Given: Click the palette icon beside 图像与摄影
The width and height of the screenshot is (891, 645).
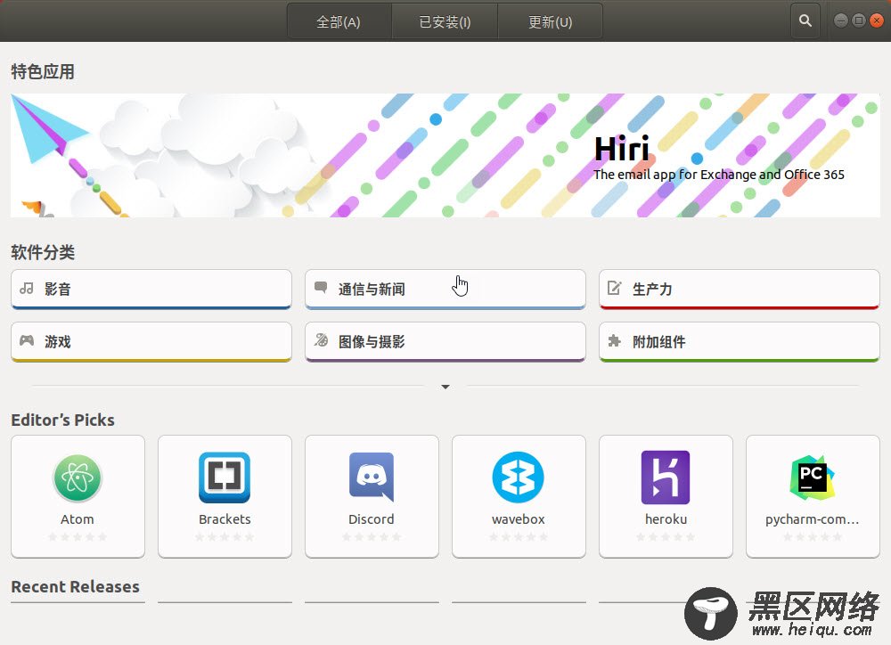Looking at the screenshot, I should [321, 339].
